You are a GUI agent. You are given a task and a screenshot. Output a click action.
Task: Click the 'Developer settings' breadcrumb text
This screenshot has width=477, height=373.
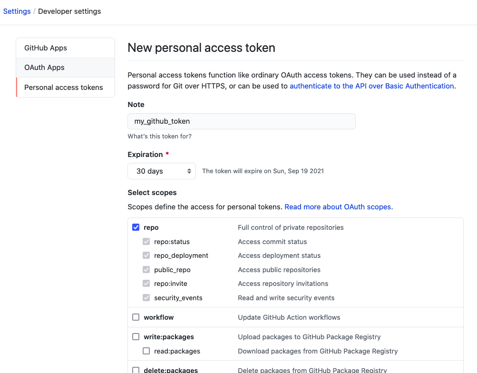[69, 11]
